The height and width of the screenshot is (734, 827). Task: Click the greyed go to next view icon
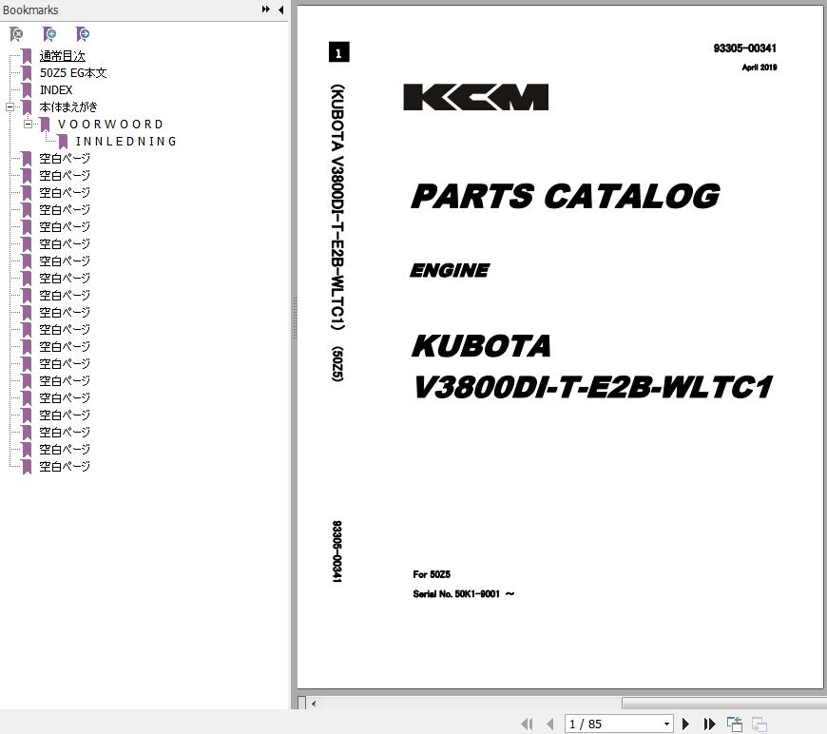tap(759, 724)
